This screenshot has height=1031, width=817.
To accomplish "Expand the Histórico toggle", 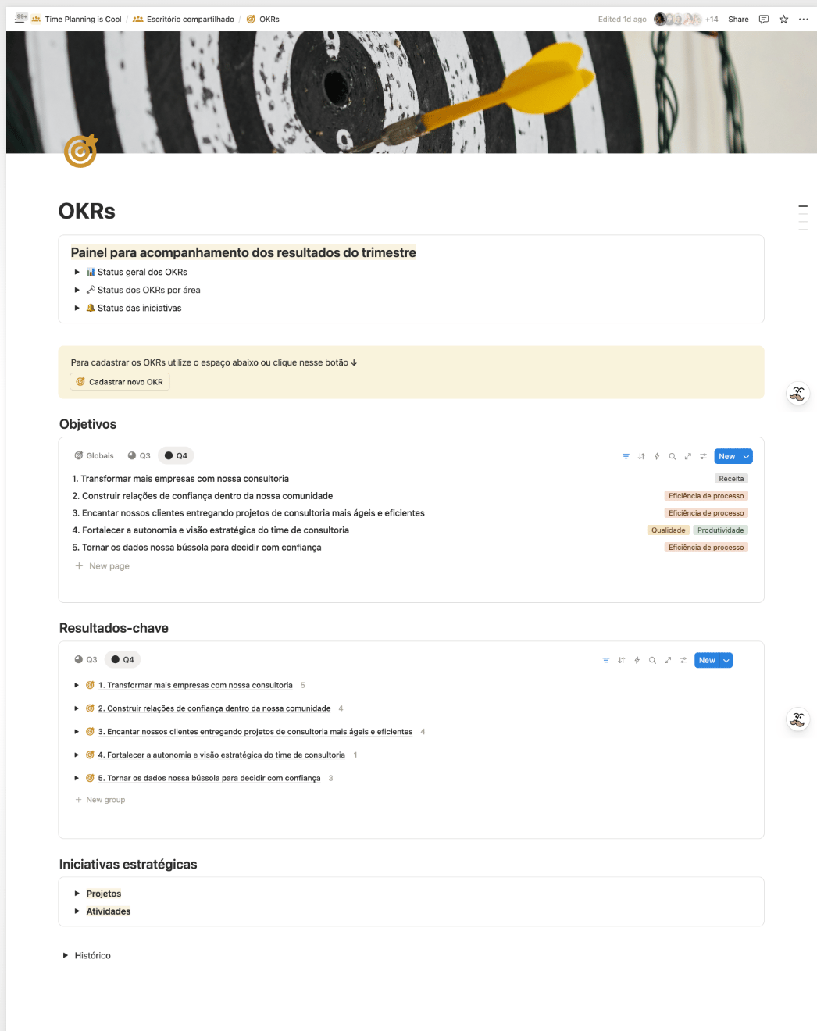I will (x=66, y=955).
